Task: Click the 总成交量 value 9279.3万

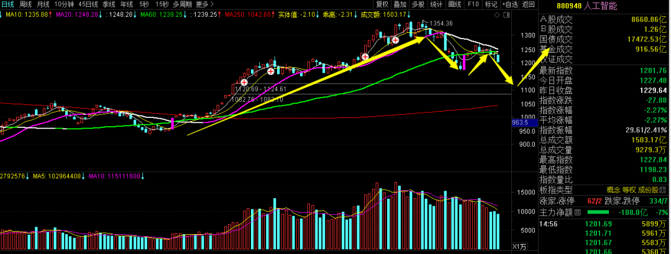Action: coord(652,150)
